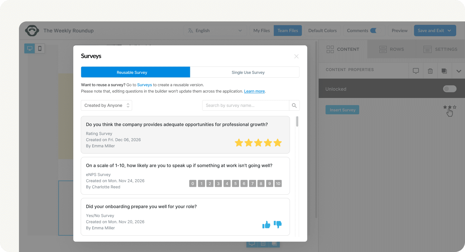Lock the content using the Unlocked toggle

(449, 89)
